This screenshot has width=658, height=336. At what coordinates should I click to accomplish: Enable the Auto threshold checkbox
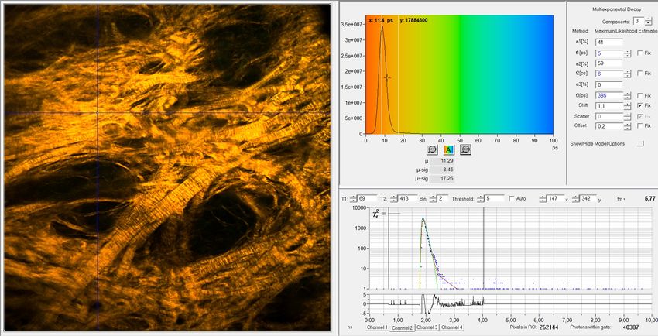point(511,198)
